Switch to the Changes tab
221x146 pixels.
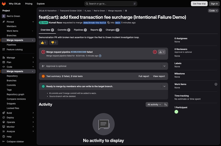pos(112,30)
